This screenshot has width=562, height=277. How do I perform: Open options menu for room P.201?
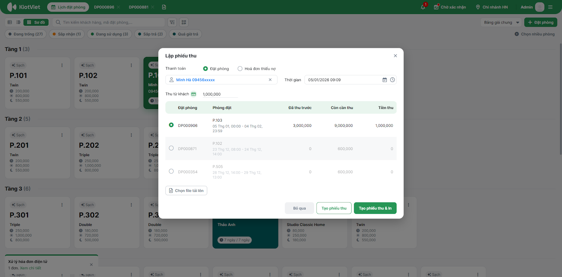(62, 135)
